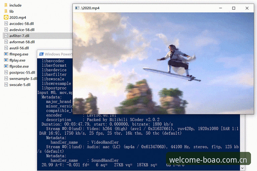Select the ffplay.exe file name
This screenshot has width=257, height=171.
coord(17,60)
